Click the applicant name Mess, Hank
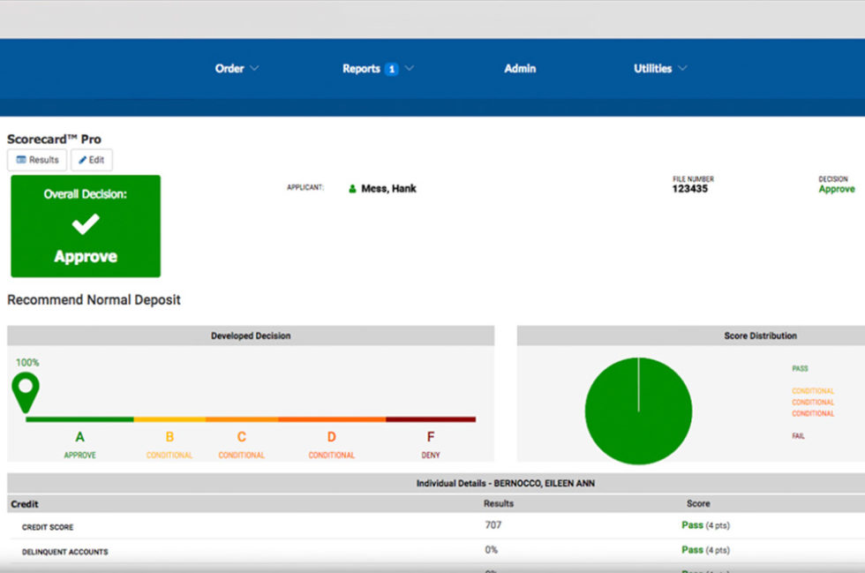865x573 pixels. coord(388,189)
